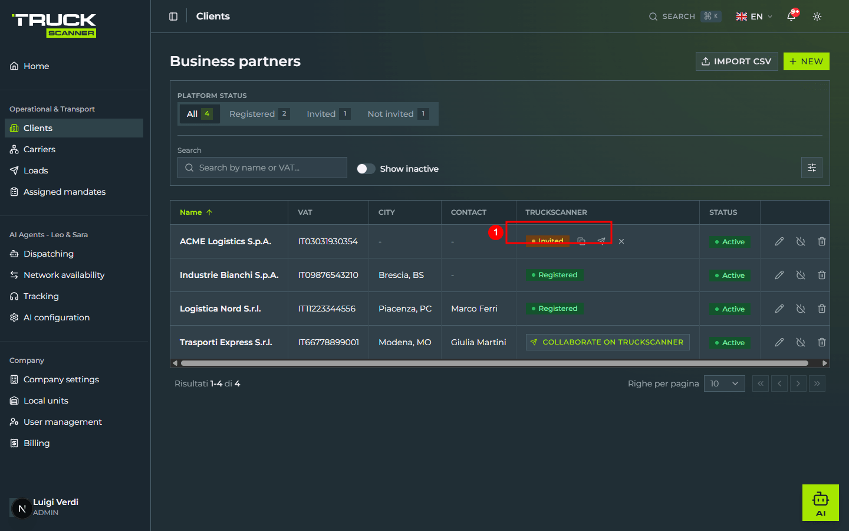This screenshot has height=531, width=849.
Task: Click VAT cell IT09876543210
Action: pos(328,275)
